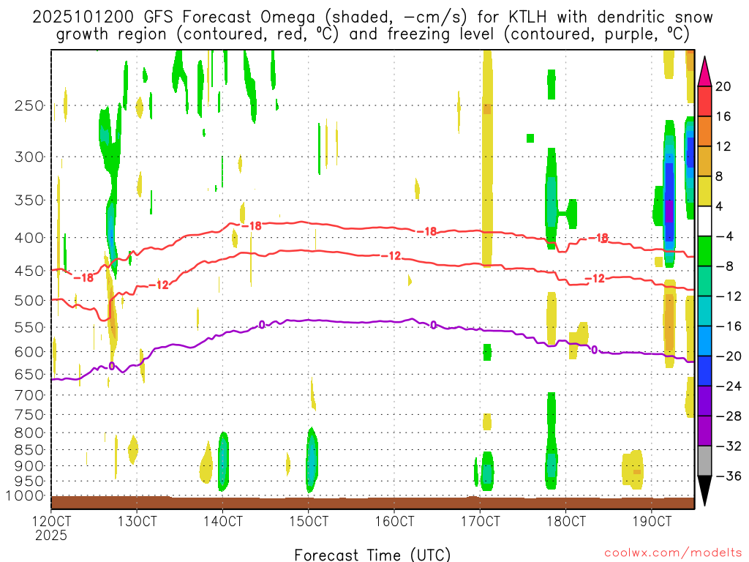Select the 900 pressure level label
749x562 pixels.
coord(29,465)
